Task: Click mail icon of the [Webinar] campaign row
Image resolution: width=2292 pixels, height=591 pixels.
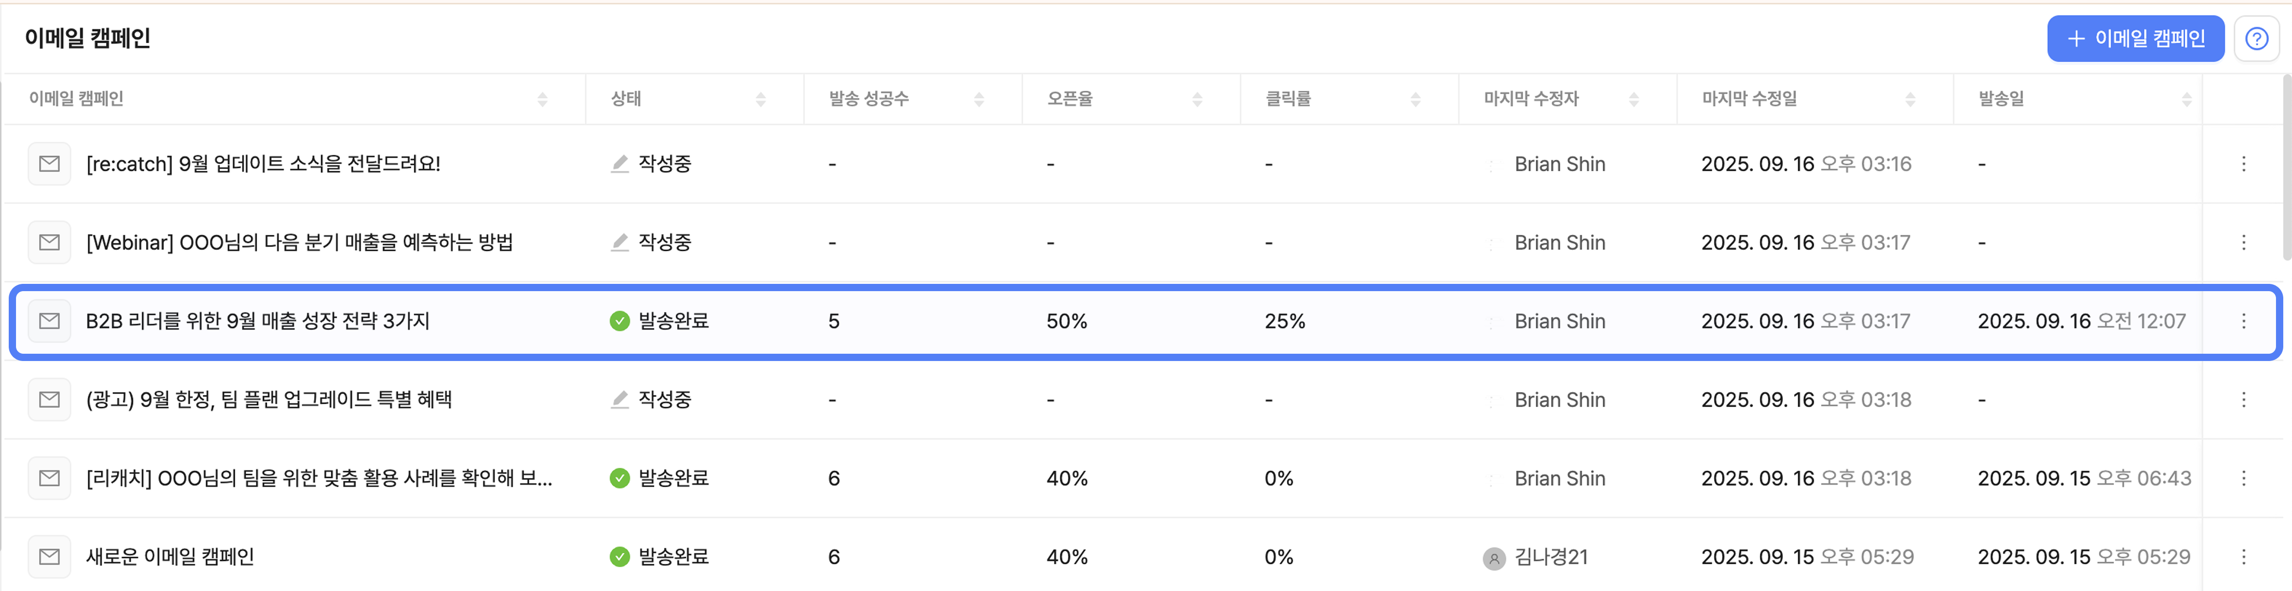Action: [x=50, y=243]
